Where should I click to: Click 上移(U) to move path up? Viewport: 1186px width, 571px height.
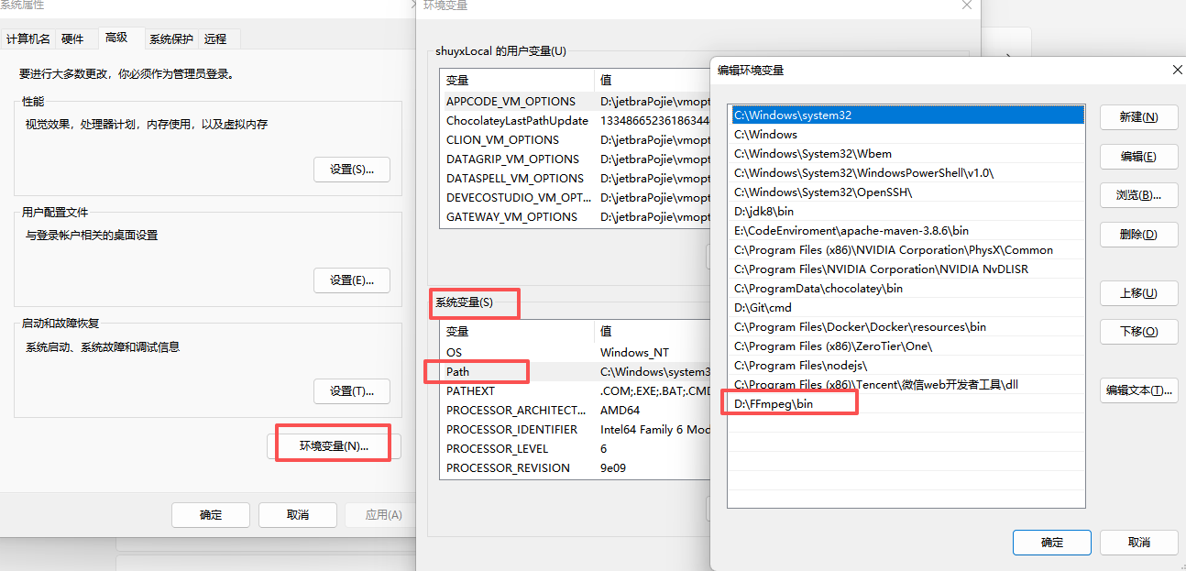pyautogui.click(x=1138, y=292)
